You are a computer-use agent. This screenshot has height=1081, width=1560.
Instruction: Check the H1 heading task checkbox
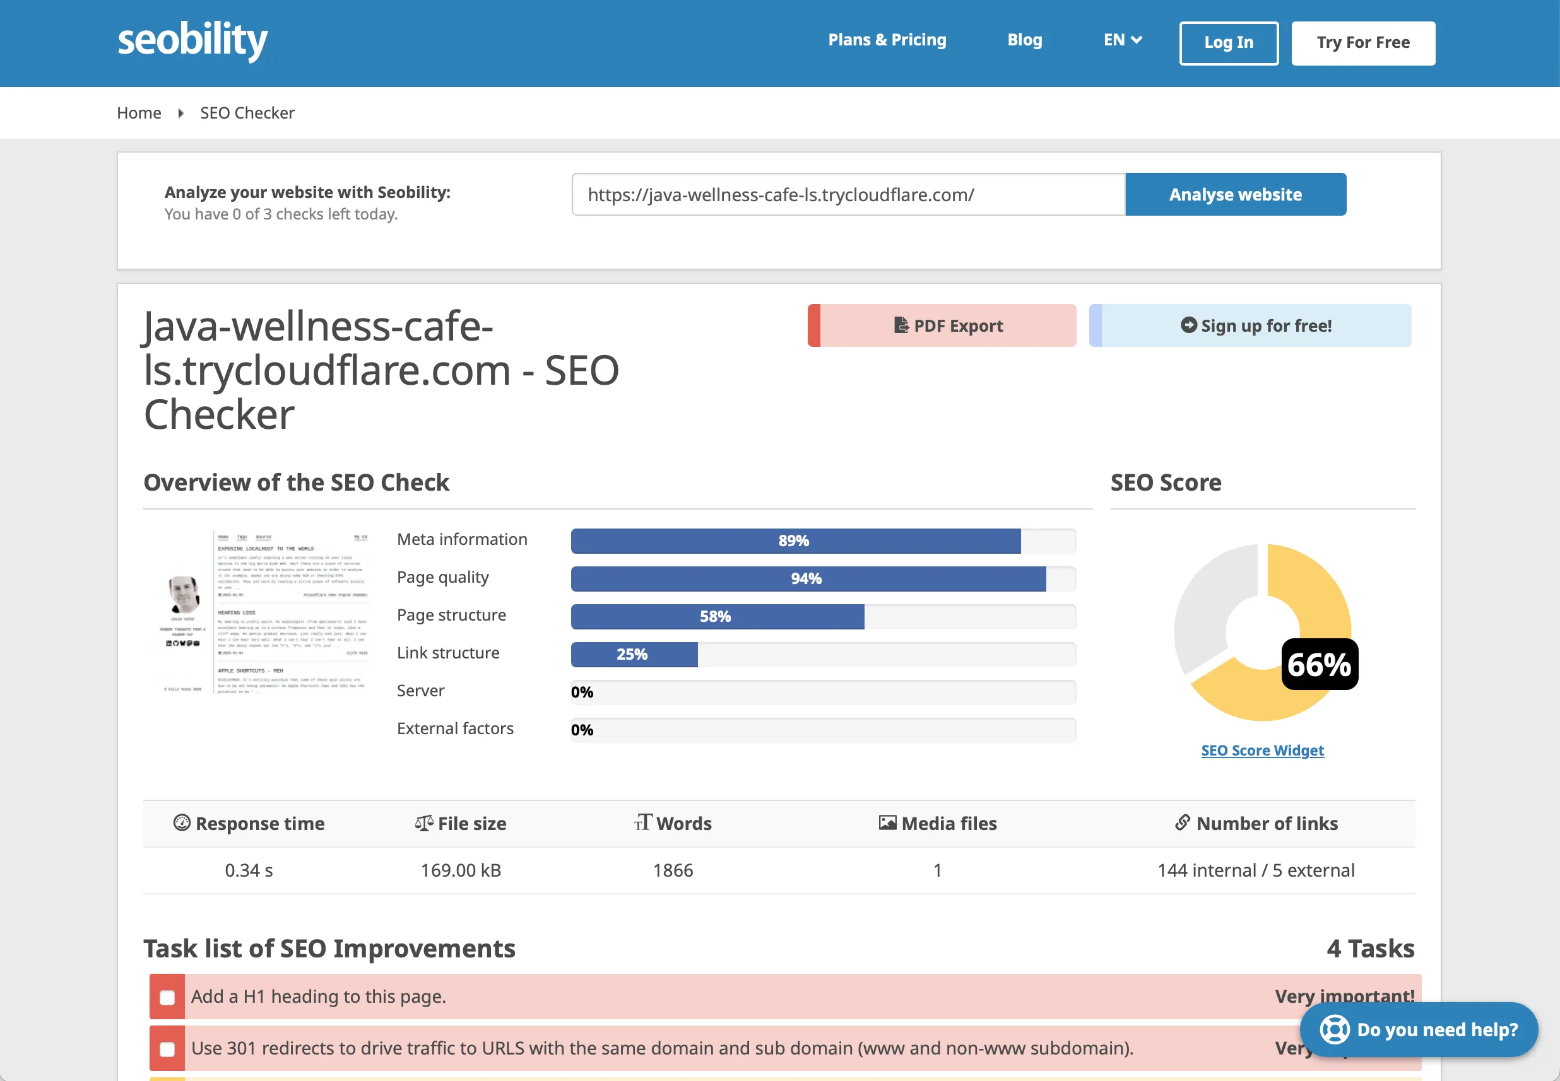pyautogui.click(x=166, y=996)
